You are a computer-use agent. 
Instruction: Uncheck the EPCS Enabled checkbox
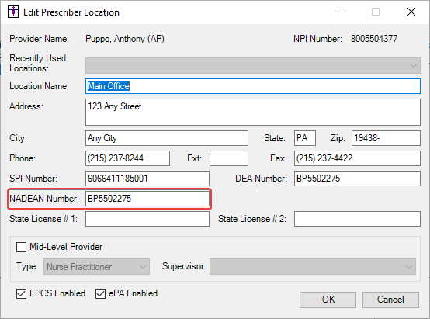tap(22, 293)
